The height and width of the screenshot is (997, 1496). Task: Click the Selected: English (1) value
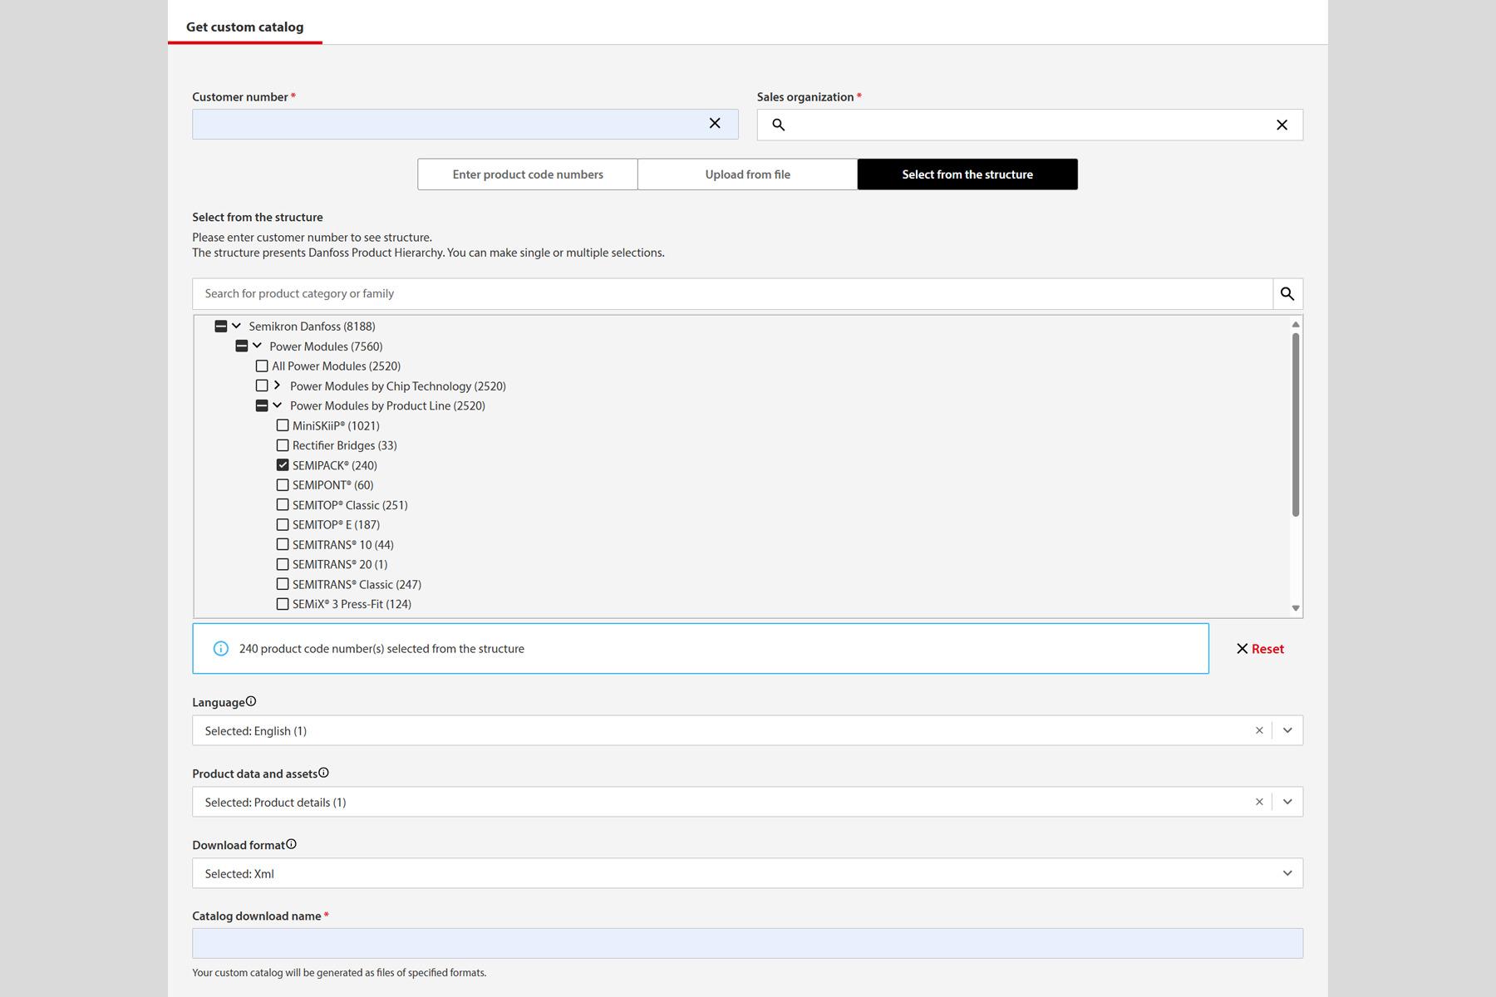pos(256,731)
